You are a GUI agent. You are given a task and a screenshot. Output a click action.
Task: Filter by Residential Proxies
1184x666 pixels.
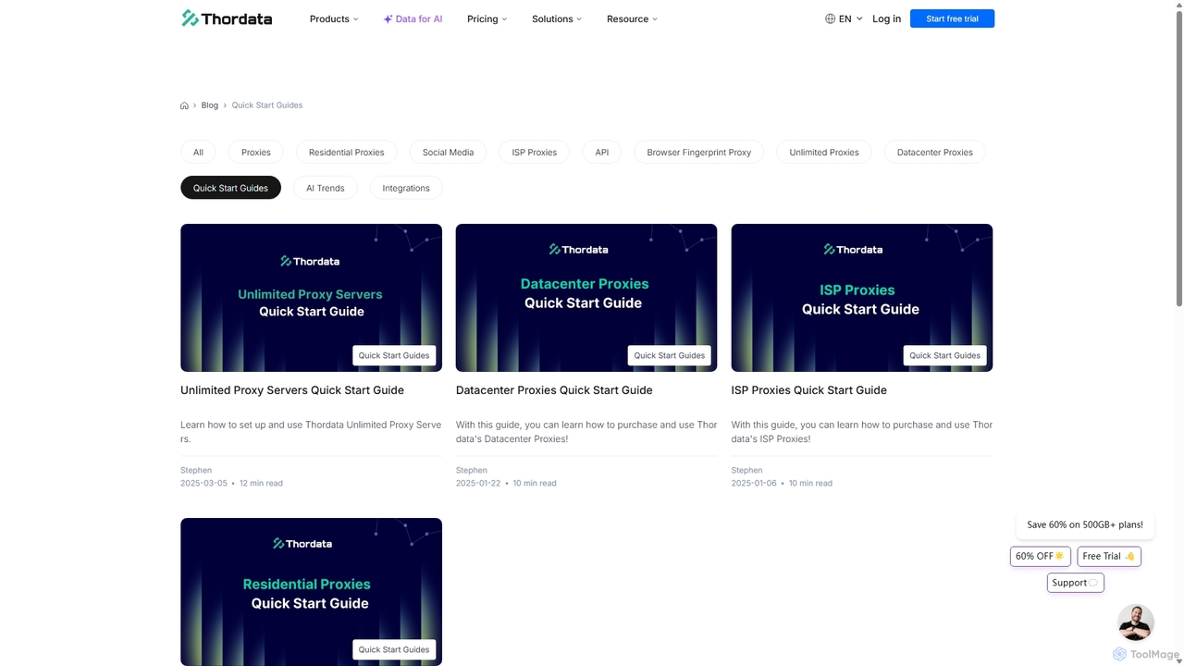tap(347, 152)
